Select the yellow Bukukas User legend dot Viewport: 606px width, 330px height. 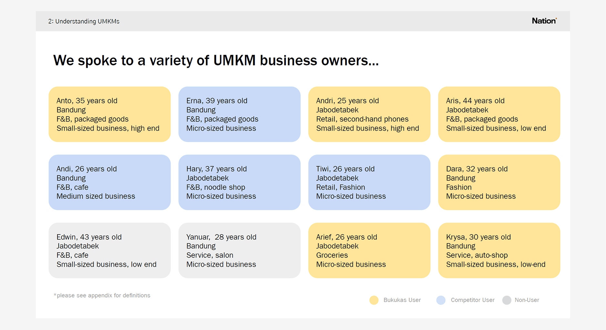click(x=374, y=300)
